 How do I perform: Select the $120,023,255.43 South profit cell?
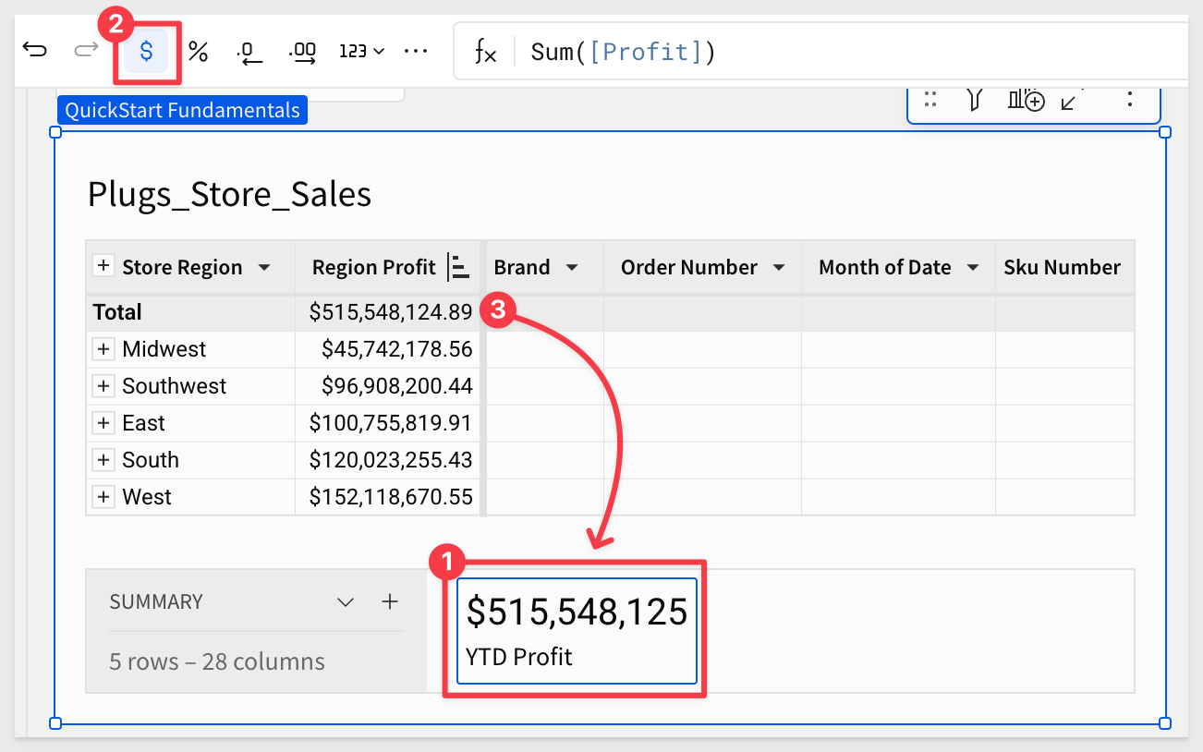(390, 460)
